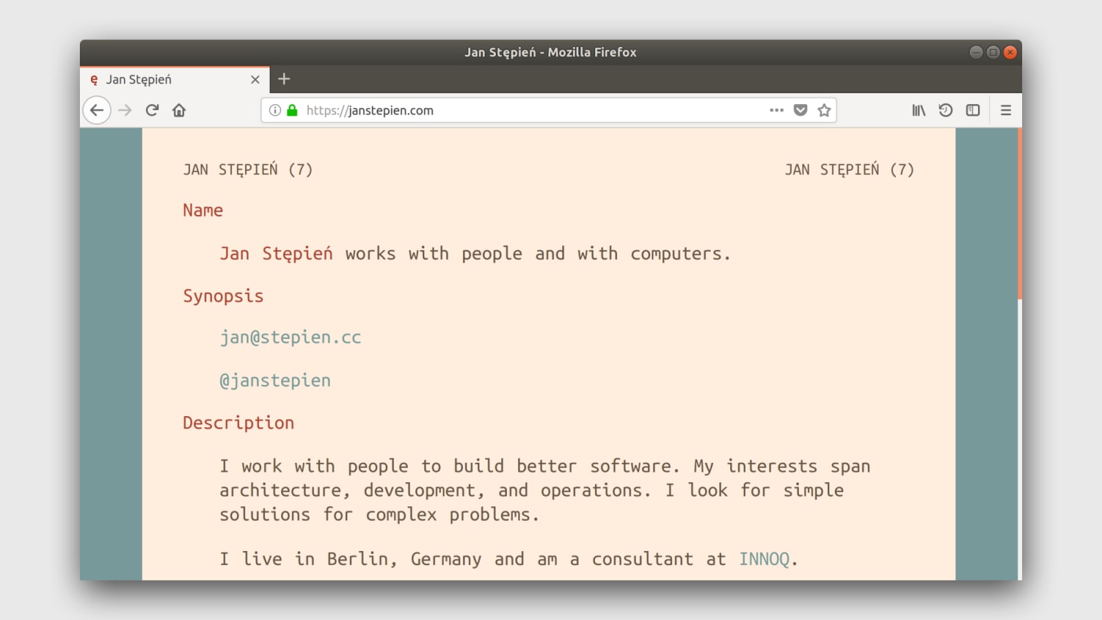Bookmark this page with the star
Image resolution: width=1102 pixels, height=620 pixels.
click(824, 110)
